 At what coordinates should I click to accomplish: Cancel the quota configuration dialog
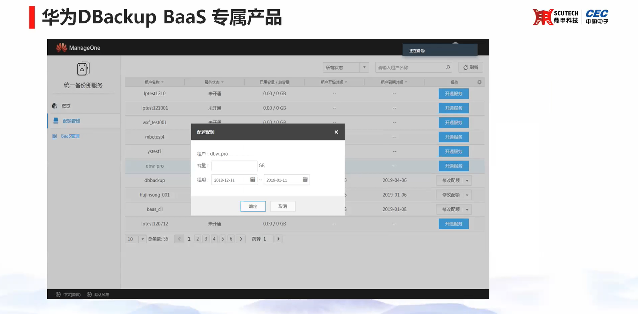282,206
